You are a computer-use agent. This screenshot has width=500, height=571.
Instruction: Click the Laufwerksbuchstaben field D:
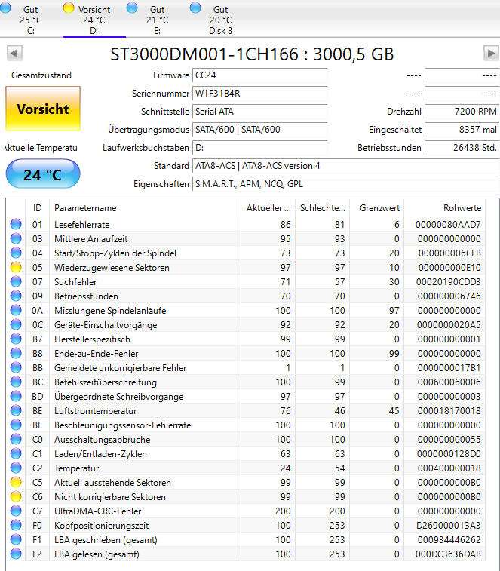tap(259, 148)
